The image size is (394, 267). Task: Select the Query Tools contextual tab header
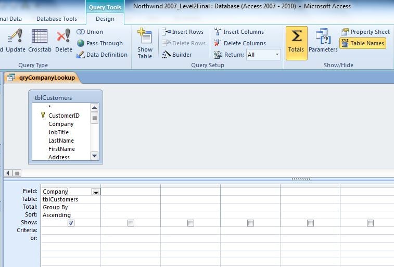click(105, 7)
